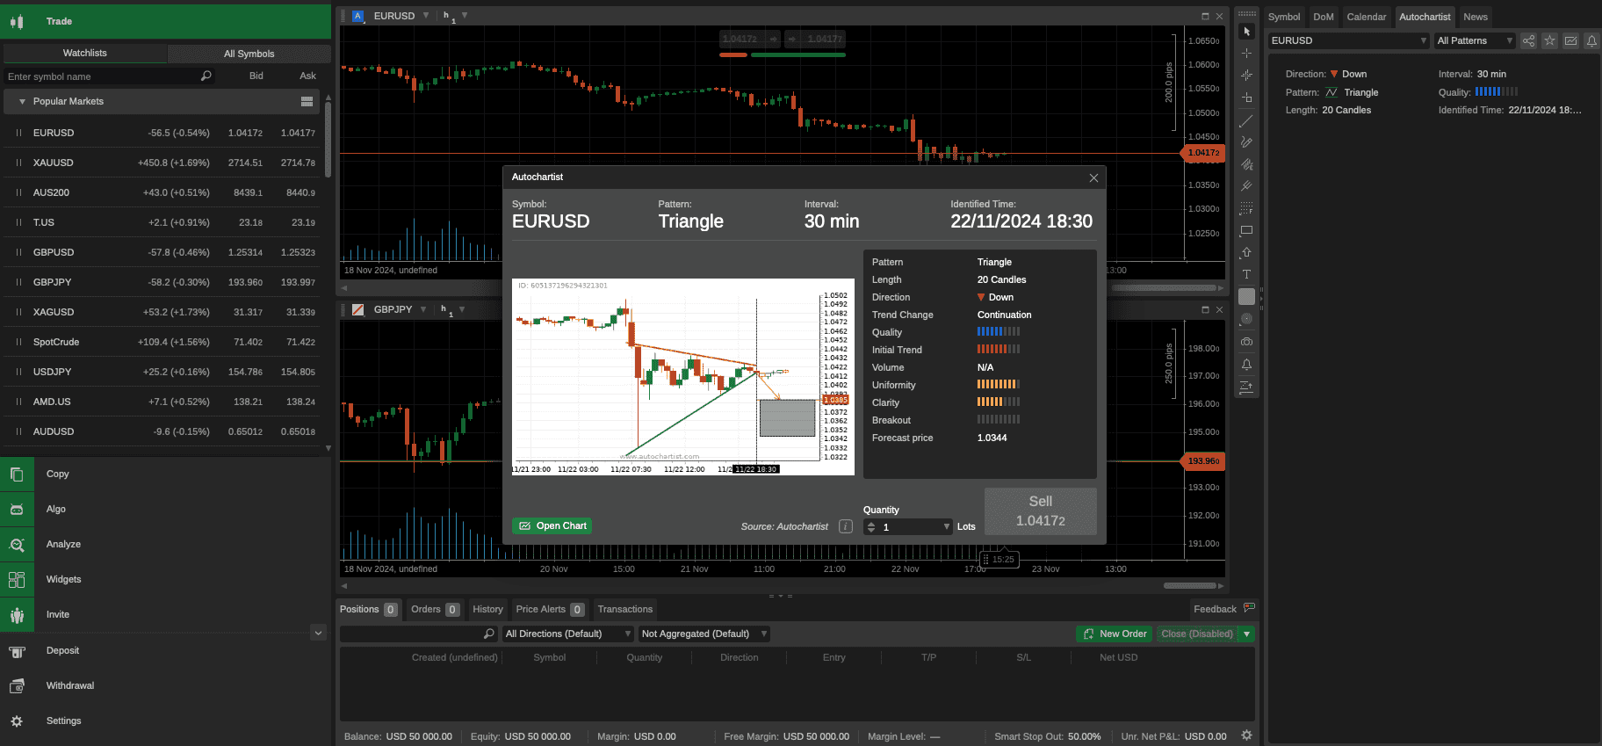Select the crosshair tool in chart toolbar
The height and width of the screenshot is (746, 1602).
pyautogui.click(x=1246, y=54)
